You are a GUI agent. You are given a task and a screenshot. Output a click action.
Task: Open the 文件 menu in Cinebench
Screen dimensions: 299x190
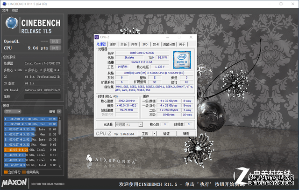point(5,10)
